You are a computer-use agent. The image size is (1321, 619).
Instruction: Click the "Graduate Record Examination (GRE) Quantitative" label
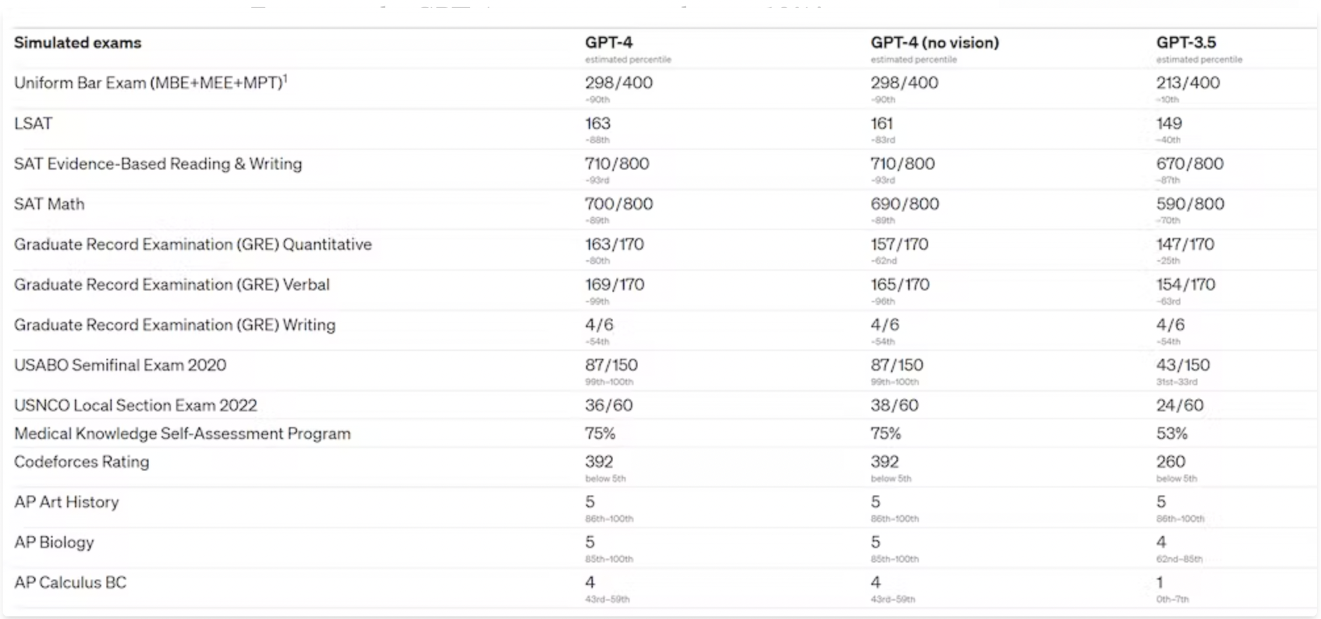pos(193,244)
